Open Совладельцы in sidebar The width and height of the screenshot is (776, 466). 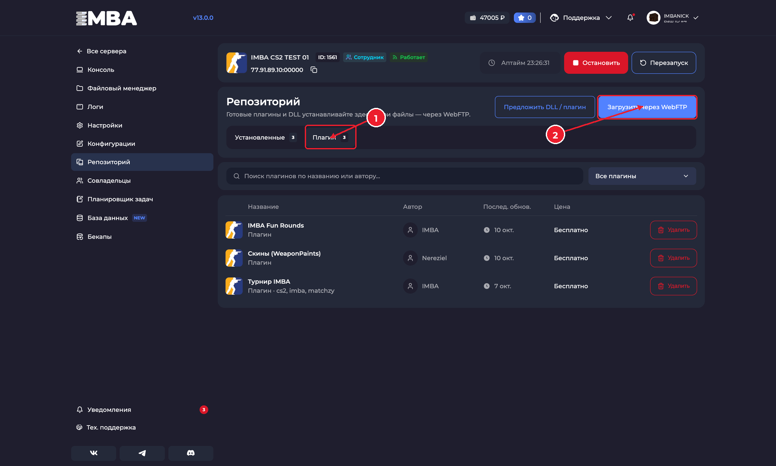point(142,180)
